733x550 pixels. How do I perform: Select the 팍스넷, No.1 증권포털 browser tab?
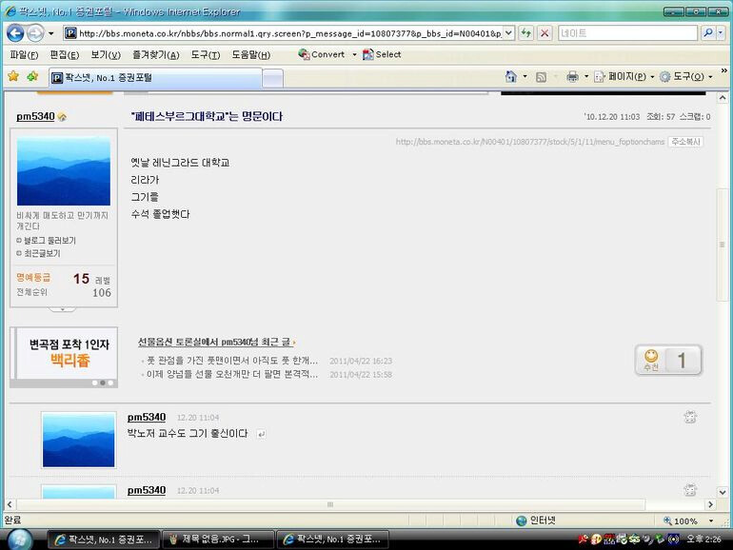click(155, 78)
